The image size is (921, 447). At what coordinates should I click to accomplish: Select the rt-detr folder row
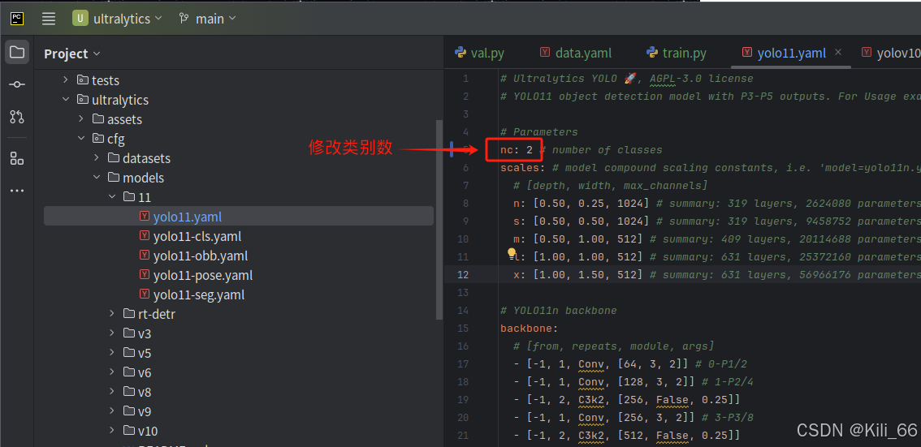[x=239, y=314]
